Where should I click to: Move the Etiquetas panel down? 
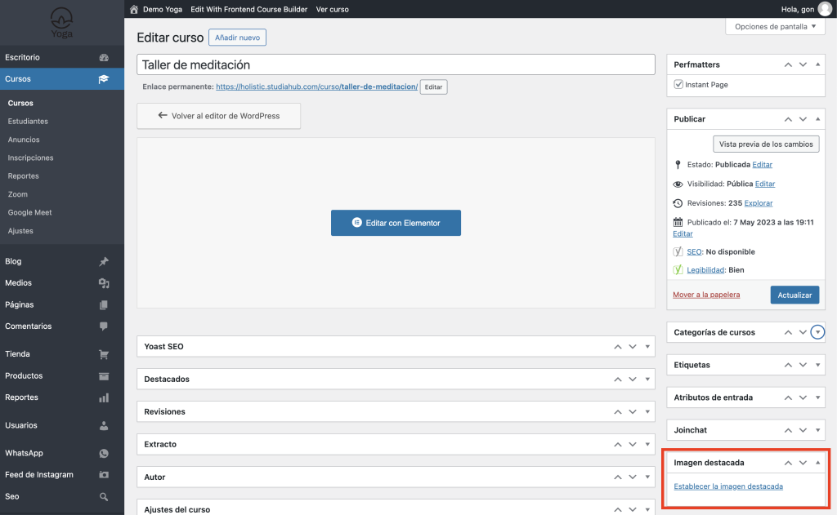[803, 365]
